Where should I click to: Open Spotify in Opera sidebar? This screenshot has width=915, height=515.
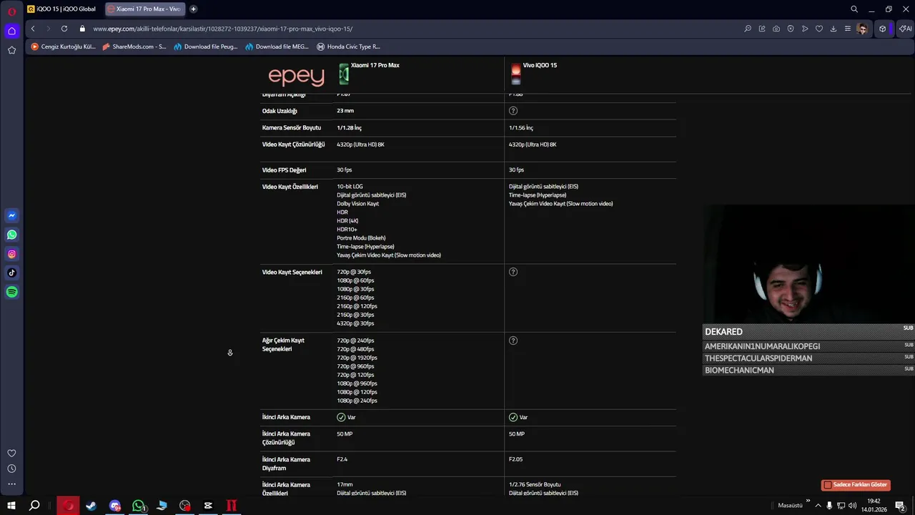coord(11,292)
